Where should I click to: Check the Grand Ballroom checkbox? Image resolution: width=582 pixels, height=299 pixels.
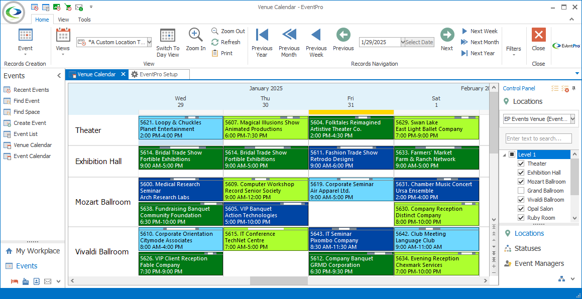point(521,191)
